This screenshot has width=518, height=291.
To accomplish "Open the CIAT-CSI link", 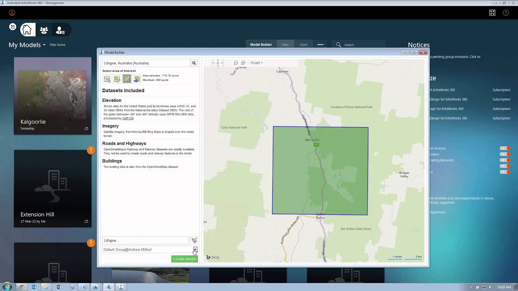I will (128, 118).
